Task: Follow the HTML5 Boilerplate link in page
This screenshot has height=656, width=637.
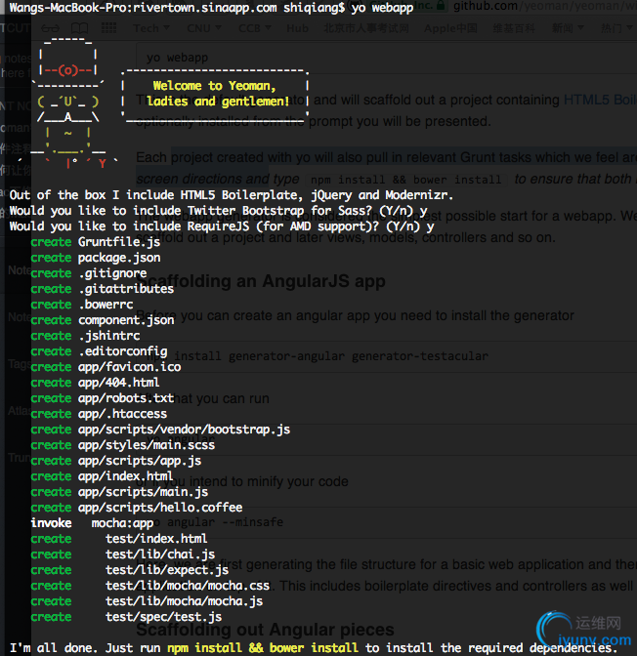Action: pyautogui.click(x=600, y=100)
